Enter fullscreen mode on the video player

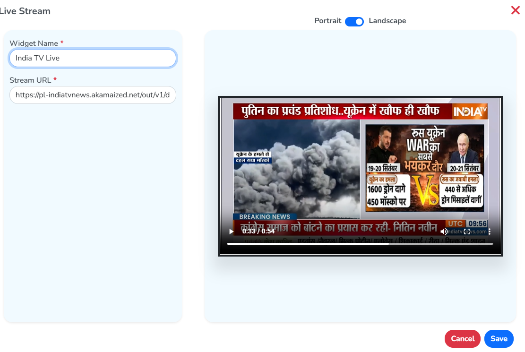[x=467, y=232]
